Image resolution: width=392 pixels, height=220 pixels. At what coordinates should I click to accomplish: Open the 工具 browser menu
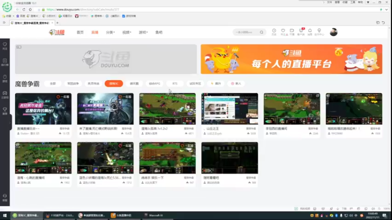[353, 2]
